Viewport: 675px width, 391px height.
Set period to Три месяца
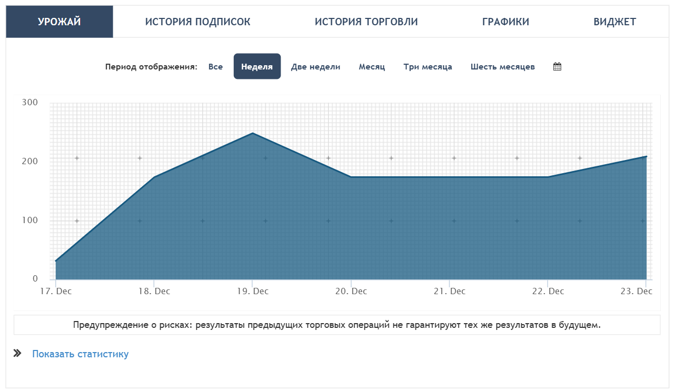pyautogui.click(x=428, y=67)
